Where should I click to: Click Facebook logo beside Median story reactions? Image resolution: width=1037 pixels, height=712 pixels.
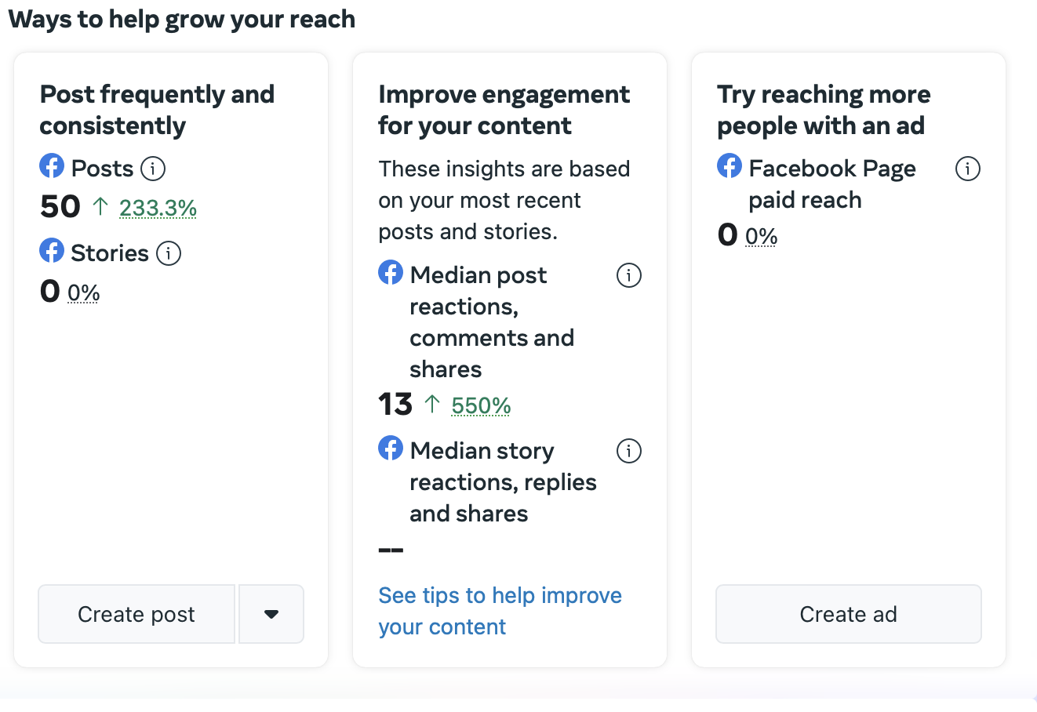click(x=391, y=449)
